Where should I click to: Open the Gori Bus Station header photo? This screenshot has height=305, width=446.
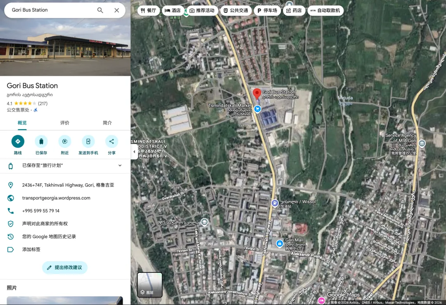(65, 38)
